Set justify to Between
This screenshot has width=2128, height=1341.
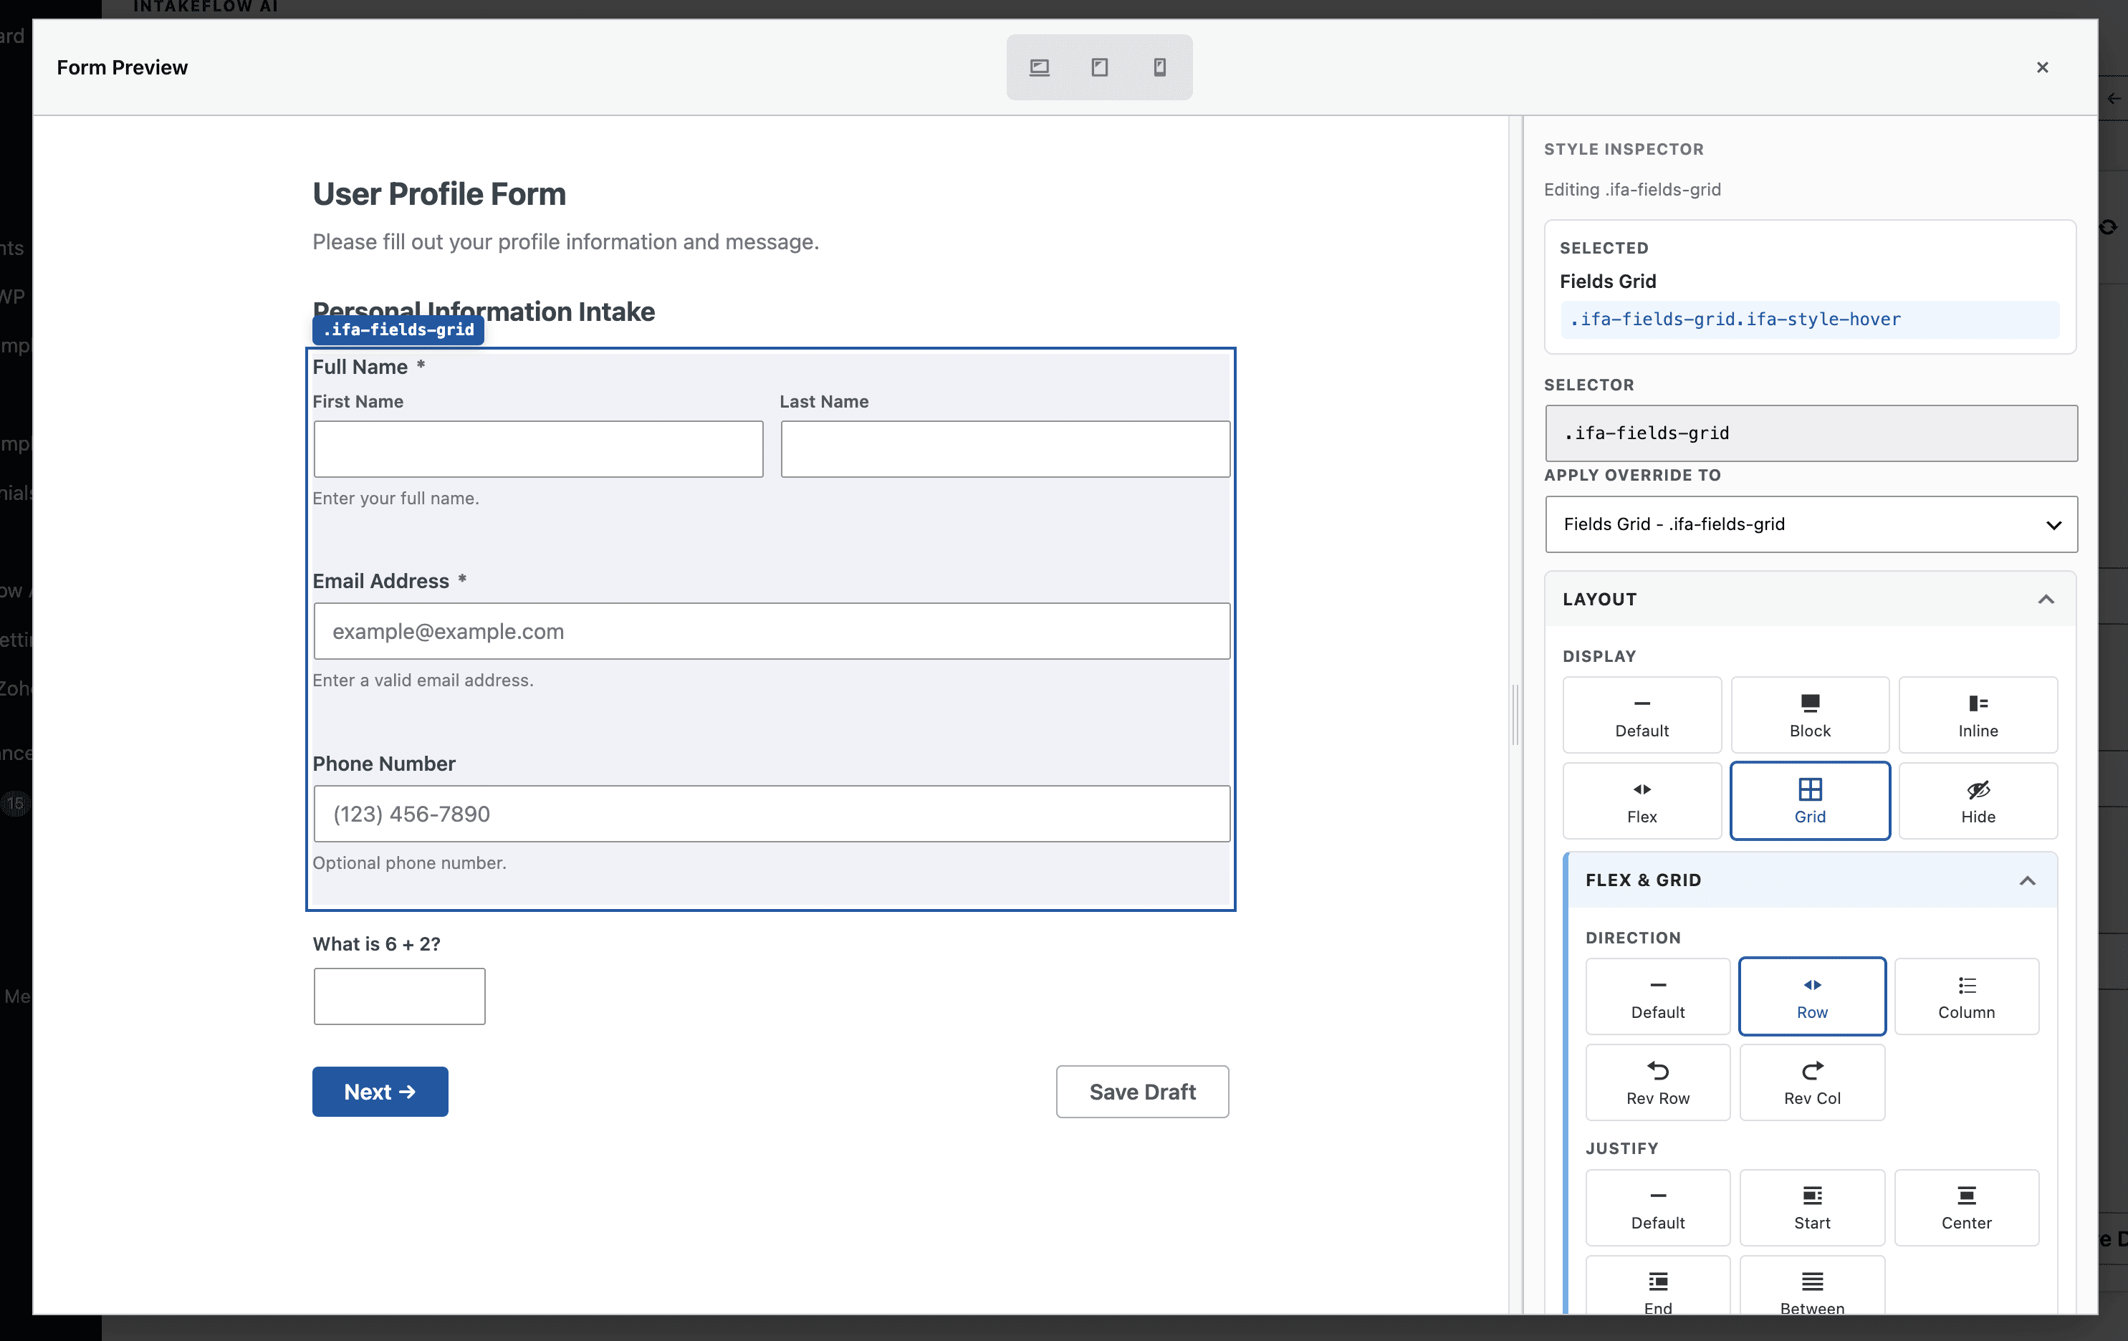point(1811,1285)
